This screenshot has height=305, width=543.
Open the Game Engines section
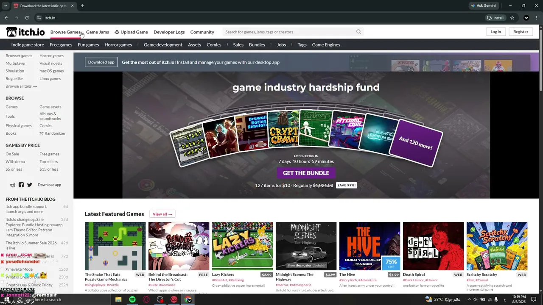pos(326,44)
